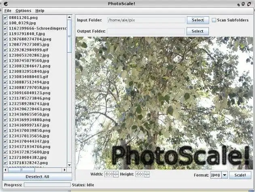Click the window menu icon in title bar
Image resolution: width=255 pixels, height=192 pixels.
(x=6, y=4)
